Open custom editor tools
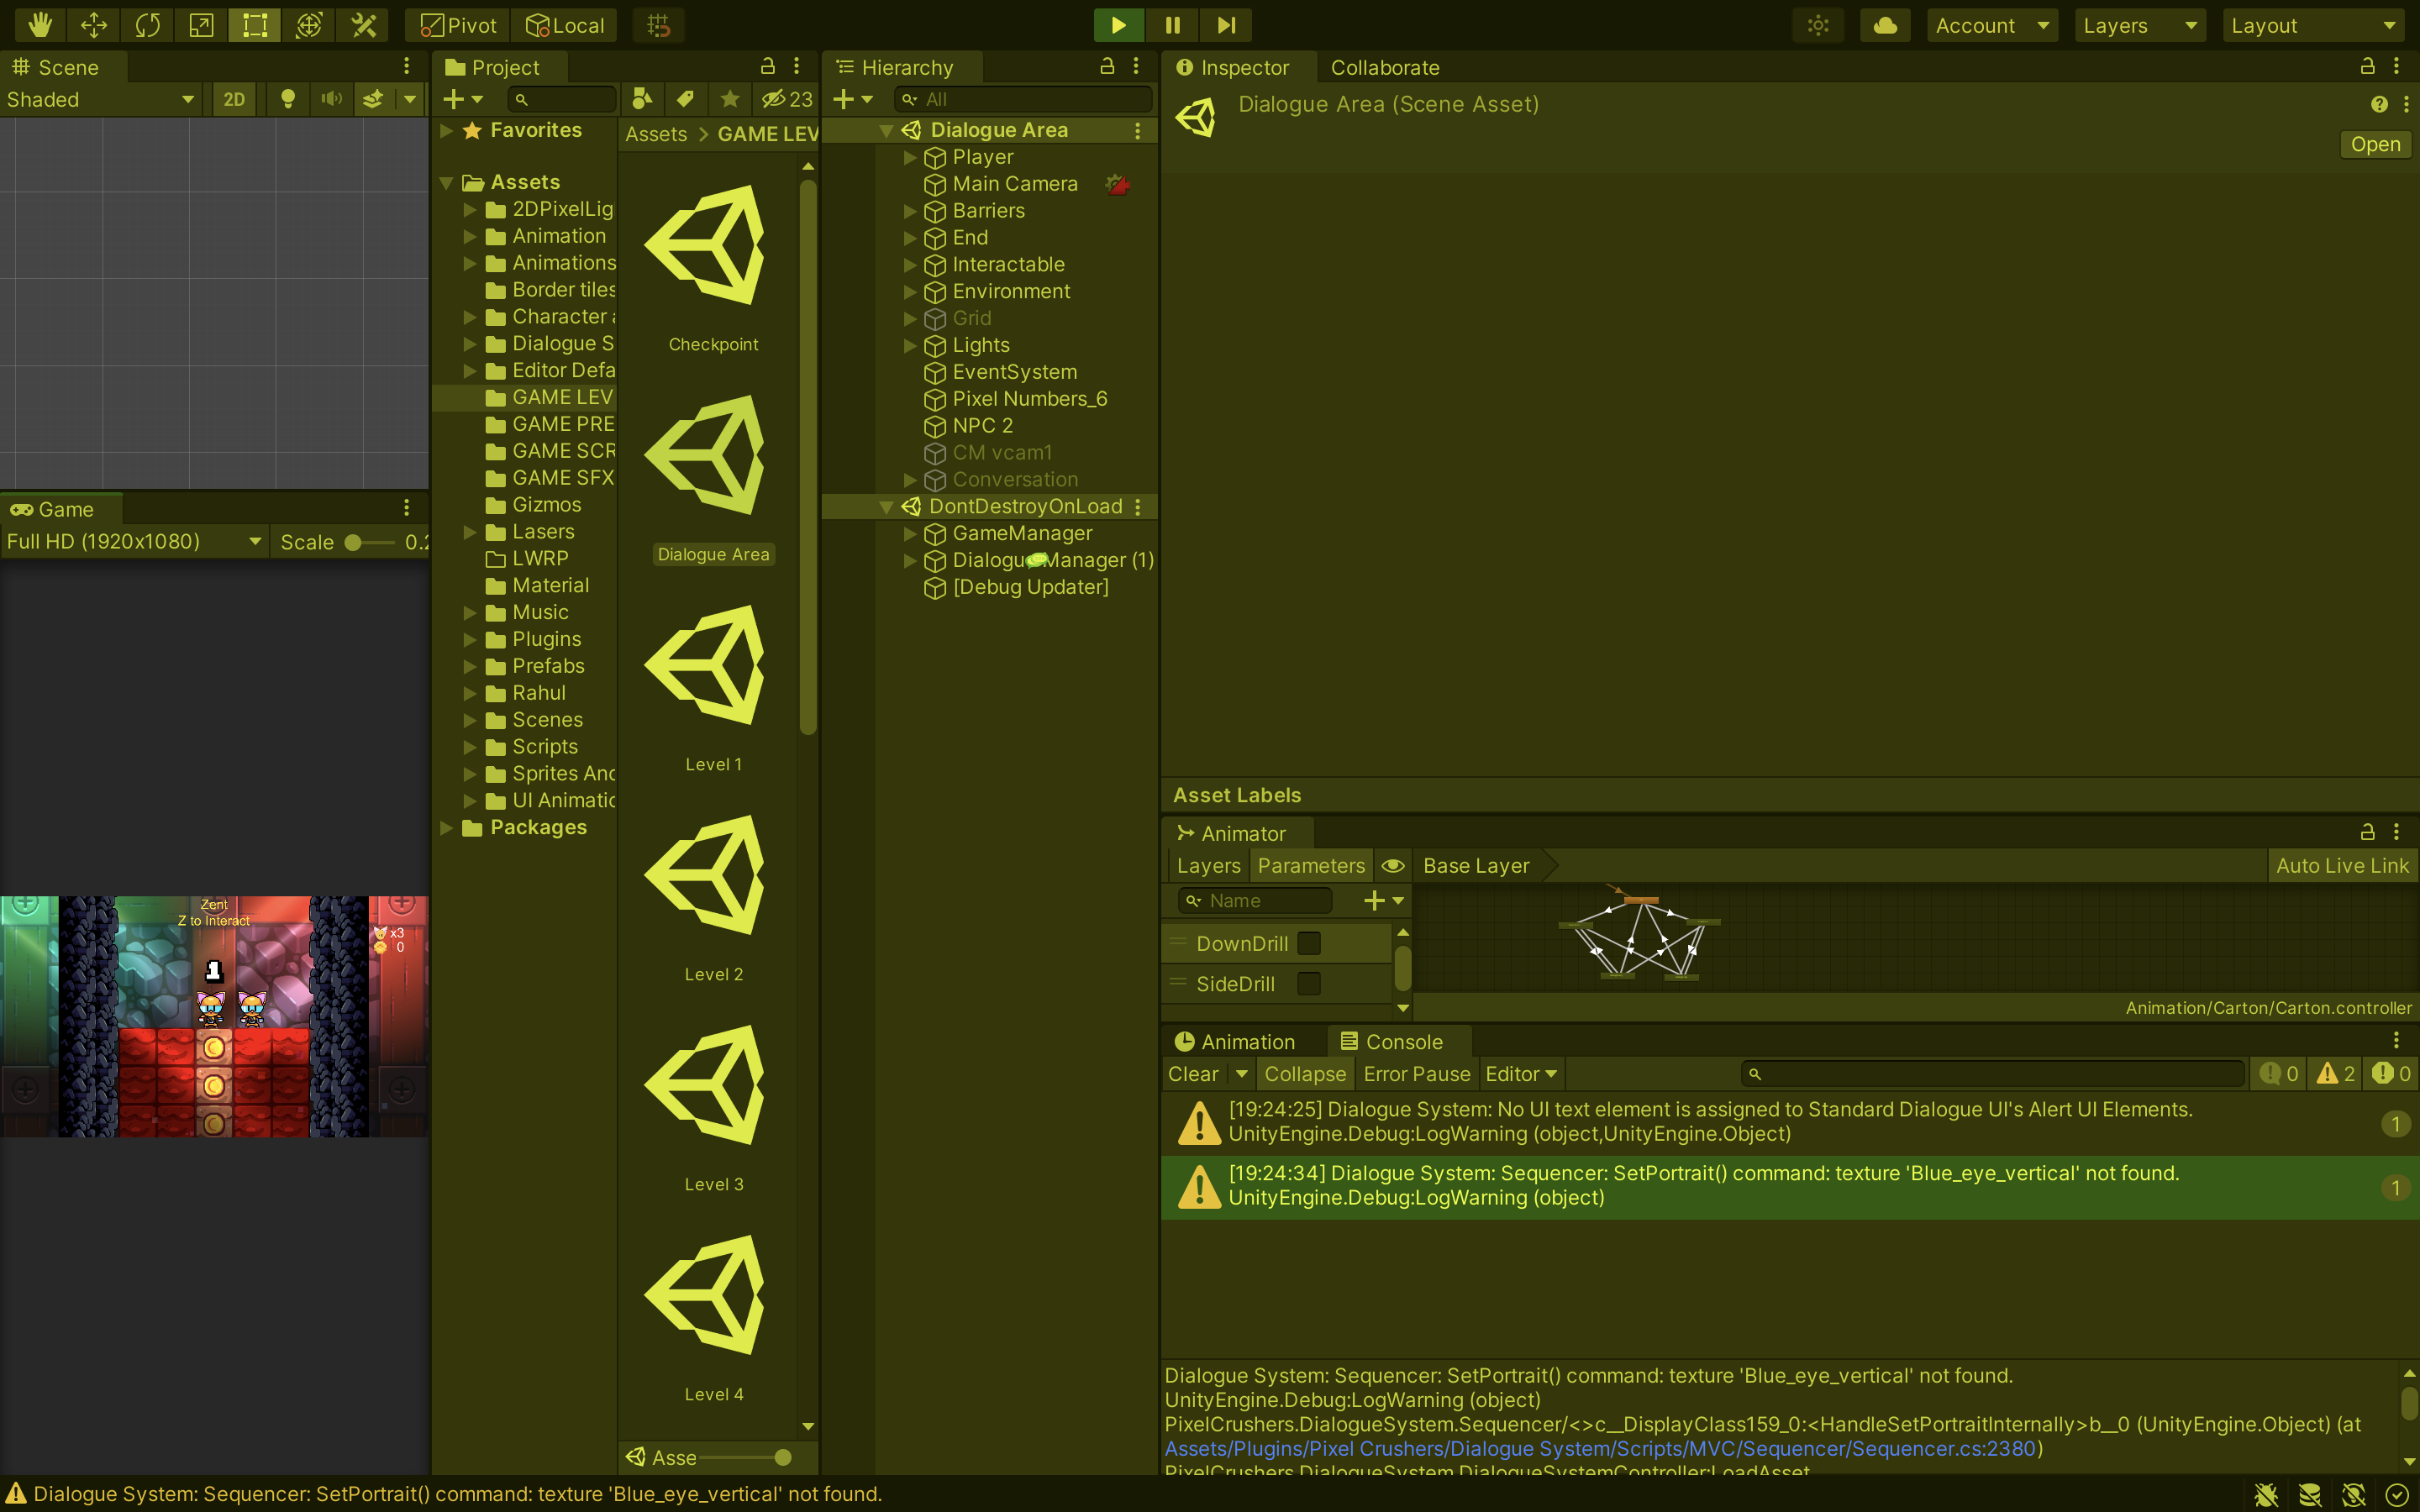This screenshot has height=1512, width=2420. pos(363,25)
